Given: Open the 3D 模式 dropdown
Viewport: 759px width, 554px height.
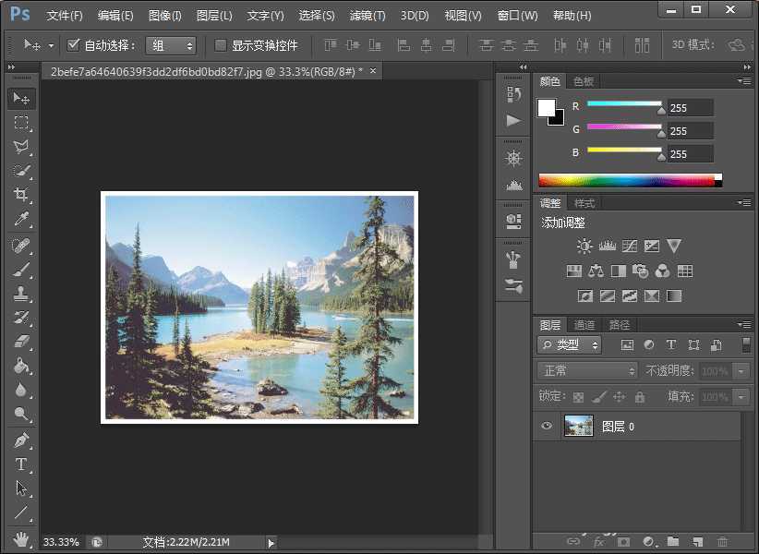Looking at the screenshot, I should click(x=700, y=43).
